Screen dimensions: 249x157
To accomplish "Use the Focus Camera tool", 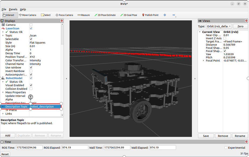I will 64,15.
